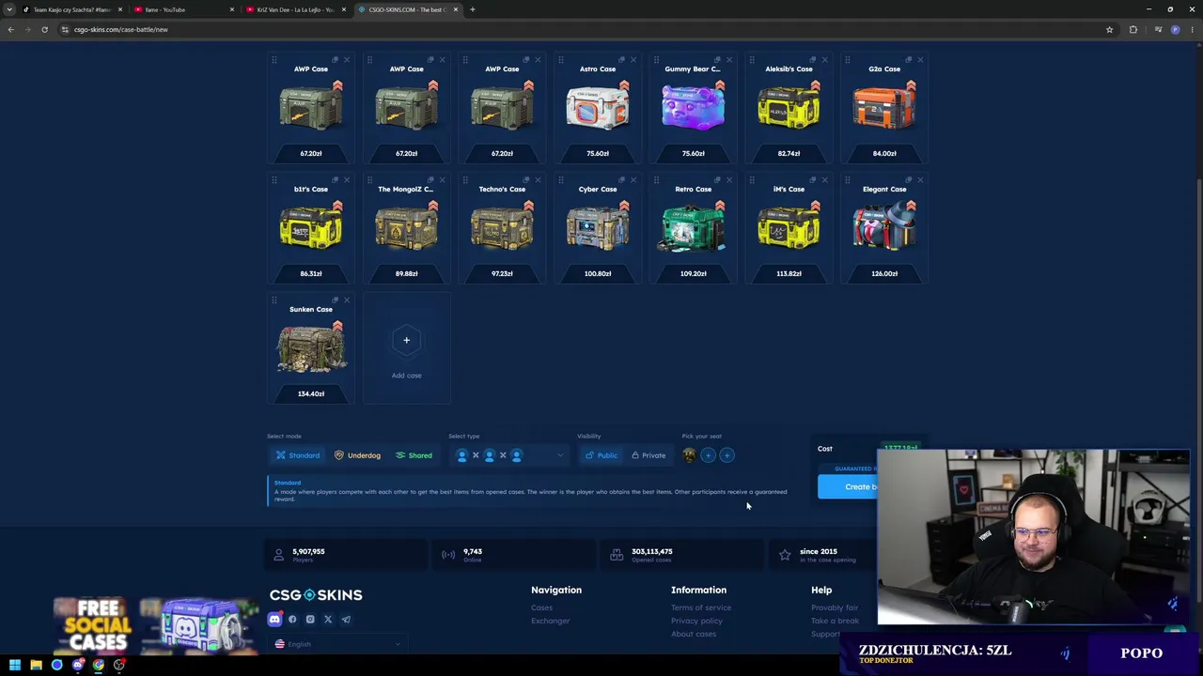Screen dimensions: 1203x676
Task: Open the About cases link
Action: pyautogui.click(x=694, y=634)
